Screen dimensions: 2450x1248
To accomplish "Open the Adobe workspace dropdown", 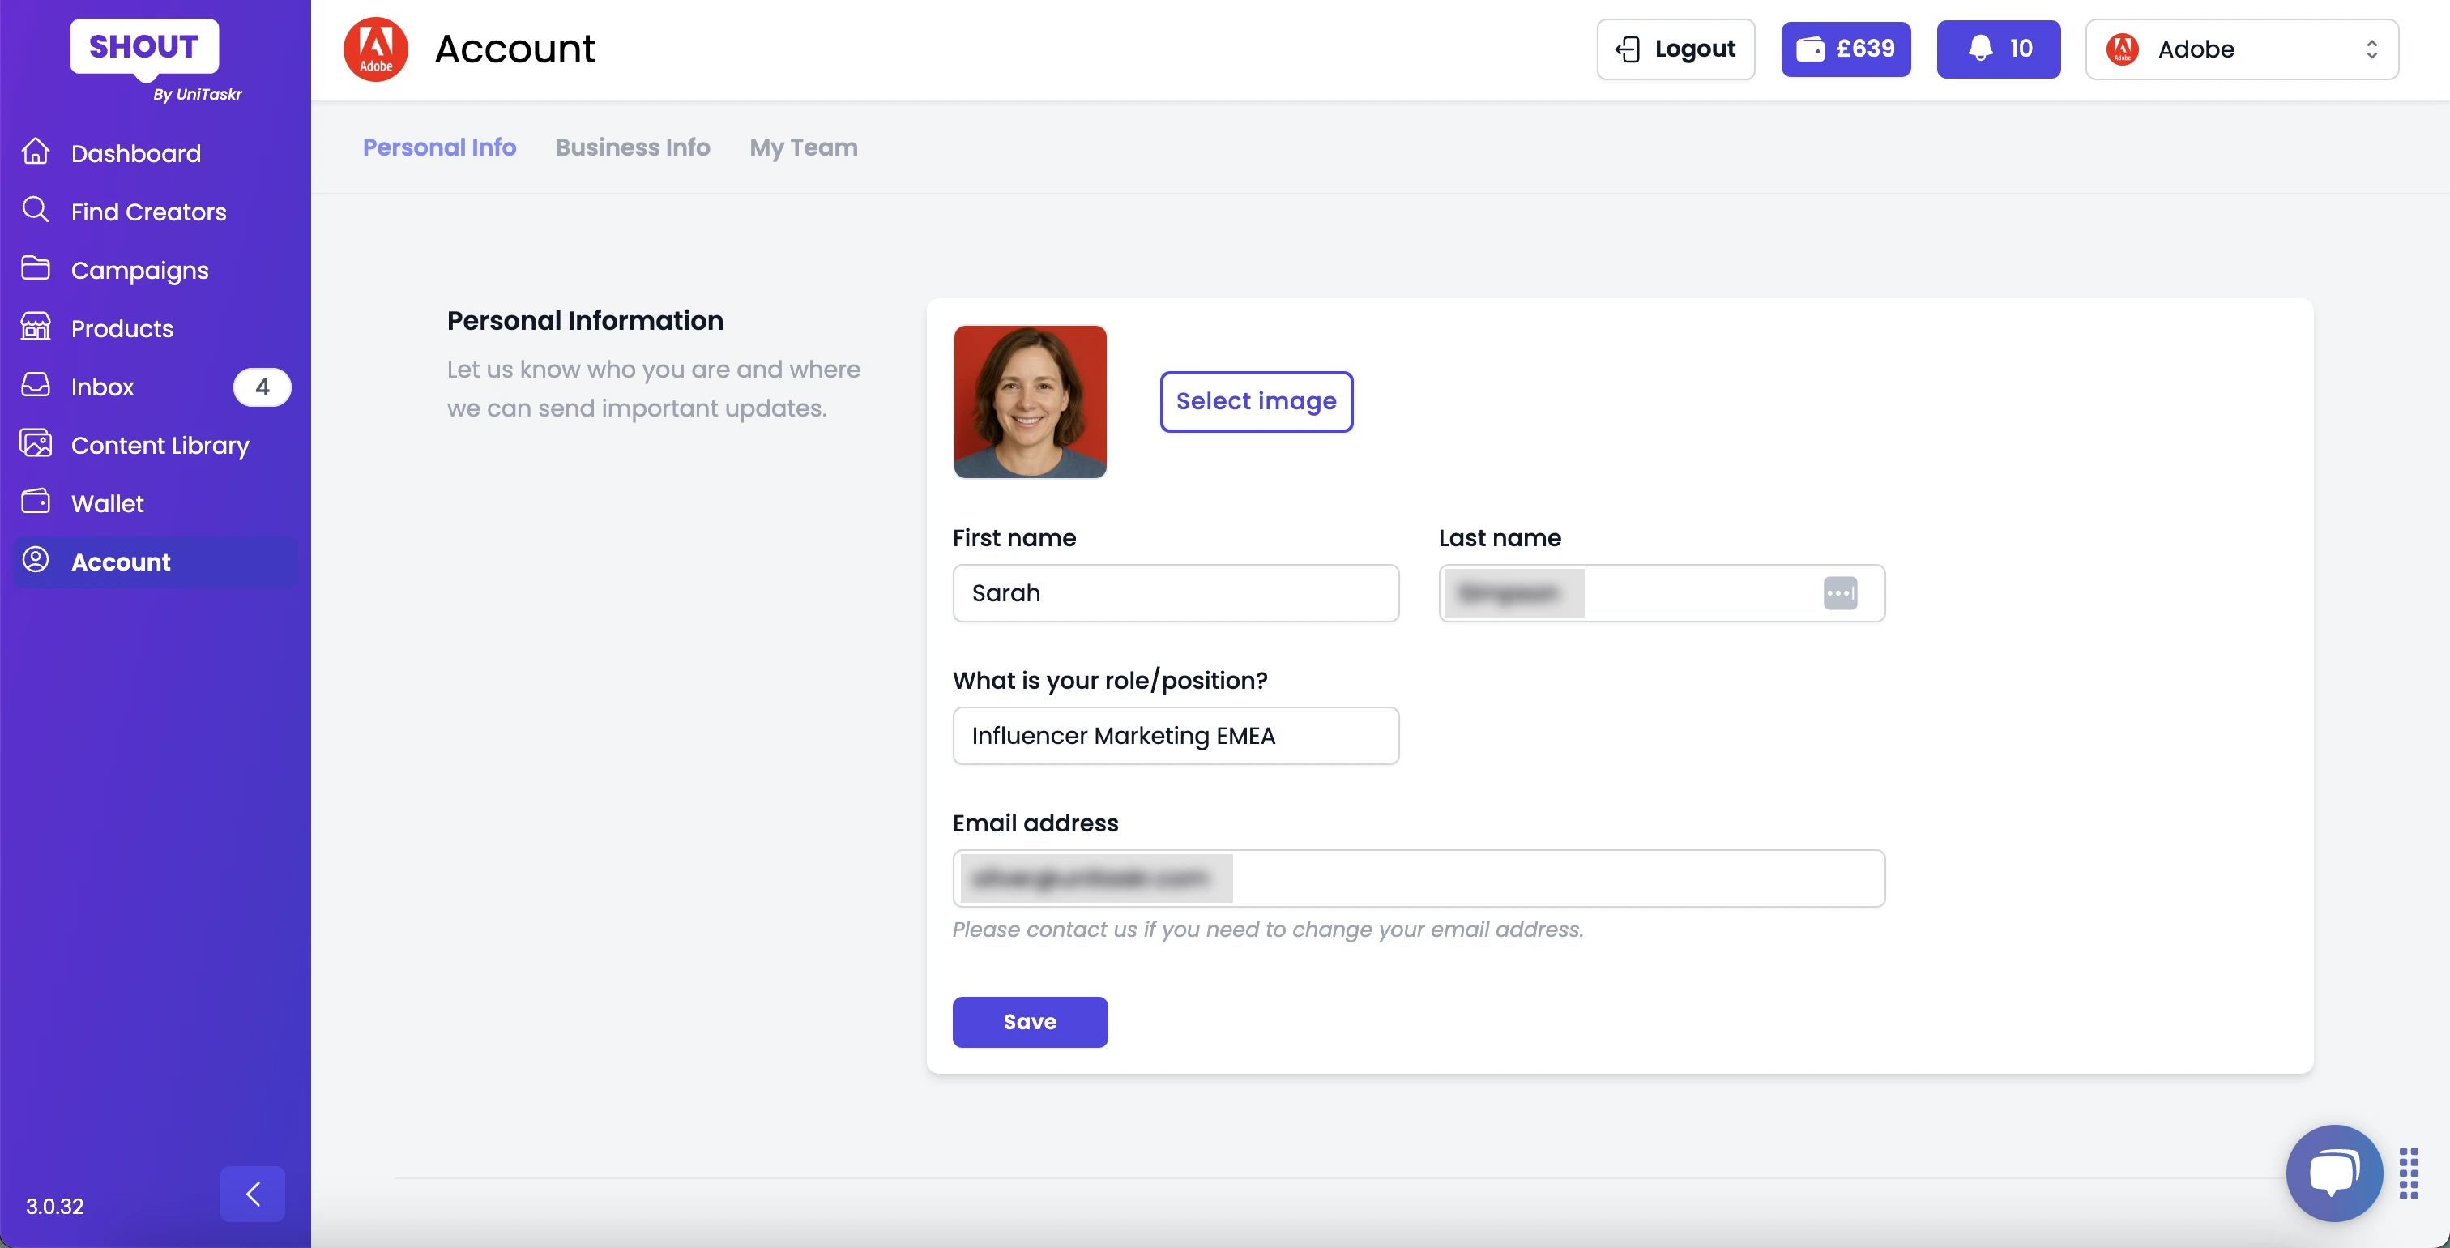I will click(2241, 49).
